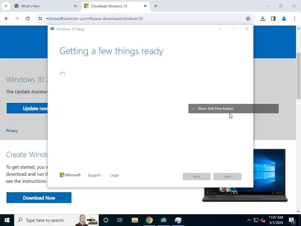The image size is (301, 226).
Task: Select Windows 10 Setup taskbar icon
Action: (x=163, y=220)
